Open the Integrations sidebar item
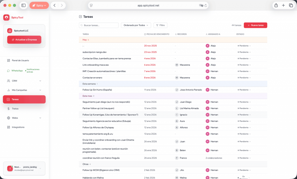 [x=18, y=127]
